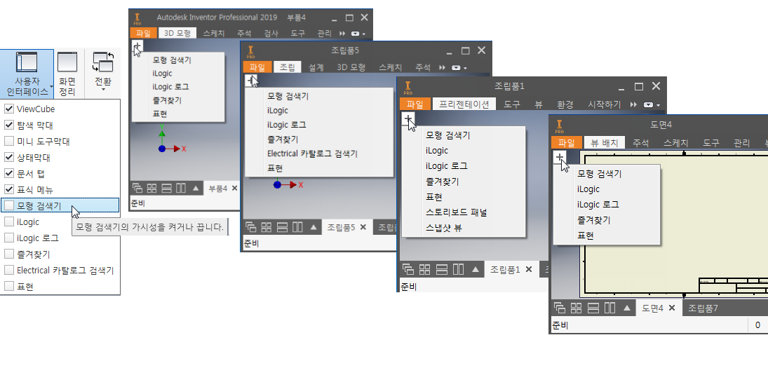Screen dimensions: 768x375
Task: Open 파일 menu in 조립품5 window
Action: point(257,67)
